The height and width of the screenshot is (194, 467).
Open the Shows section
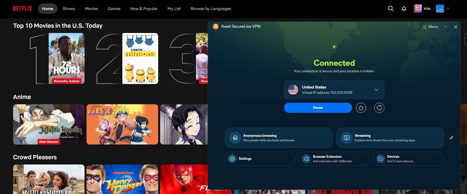69,8
